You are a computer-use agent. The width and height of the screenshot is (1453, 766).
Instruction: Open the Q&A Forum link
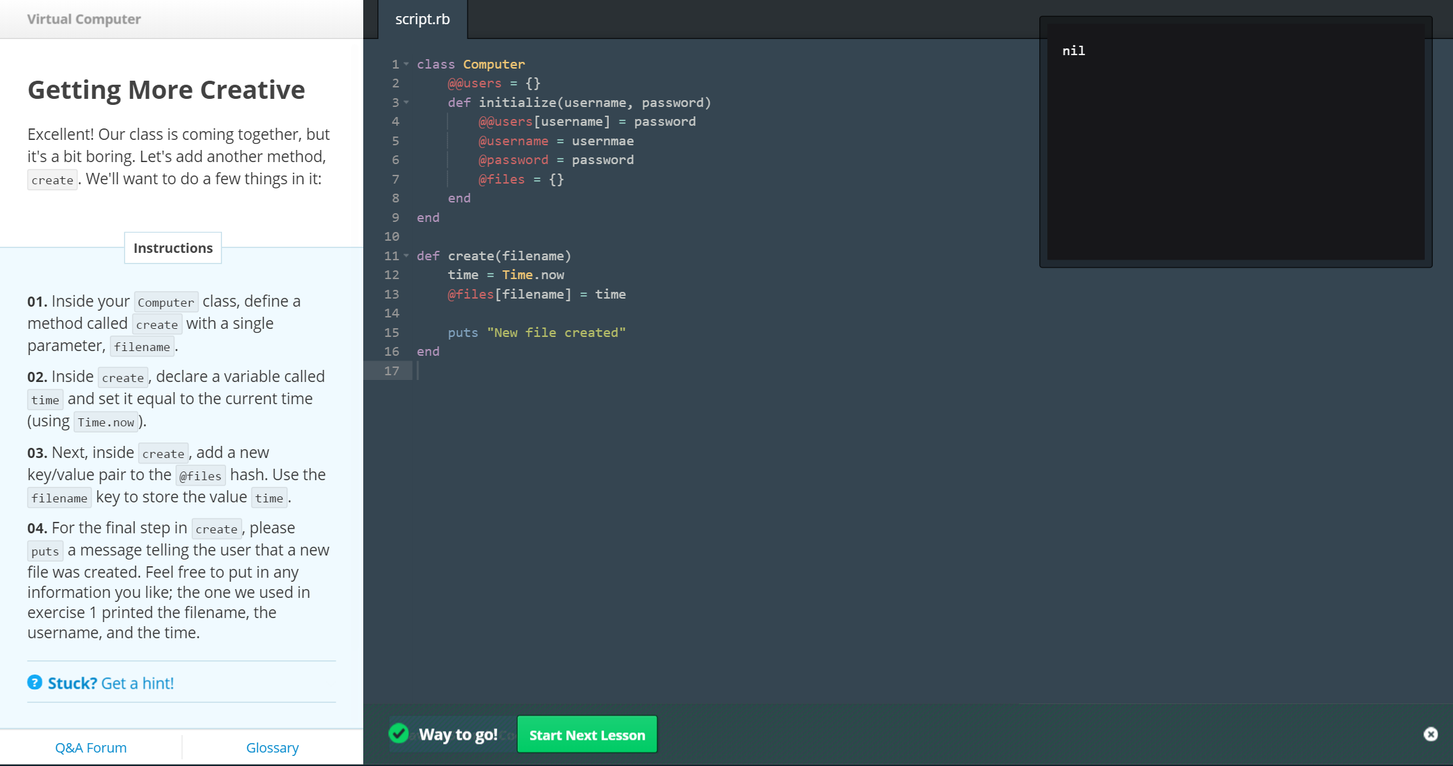91,748
